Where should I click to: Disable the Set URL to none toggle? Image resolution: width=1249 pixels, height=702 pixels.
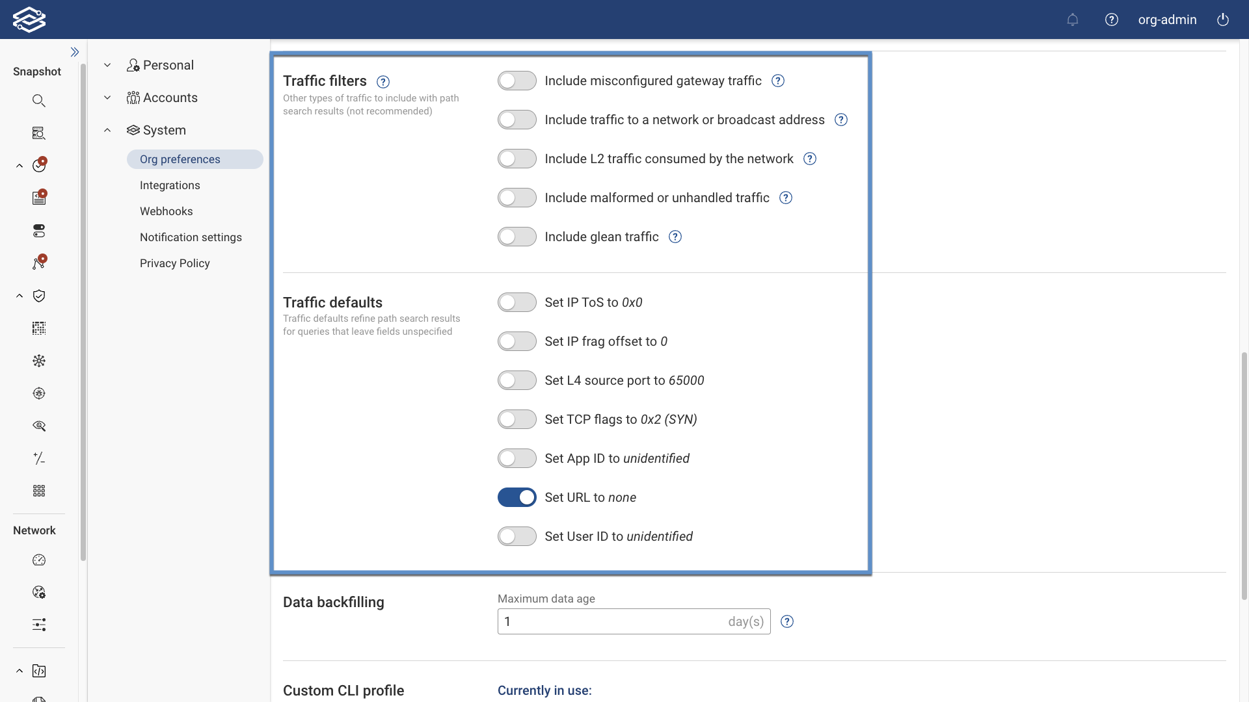pyautogui.click(x=517, y=497)
